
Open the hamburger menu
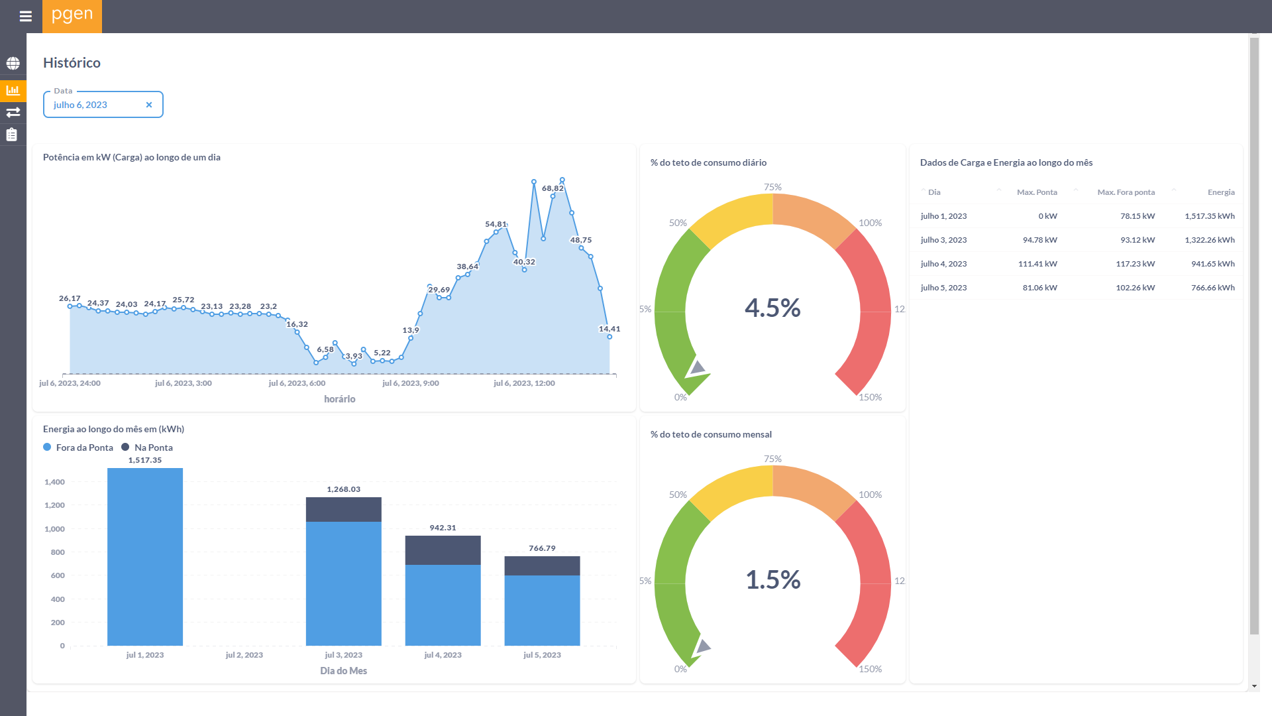[x=26, y=17]
